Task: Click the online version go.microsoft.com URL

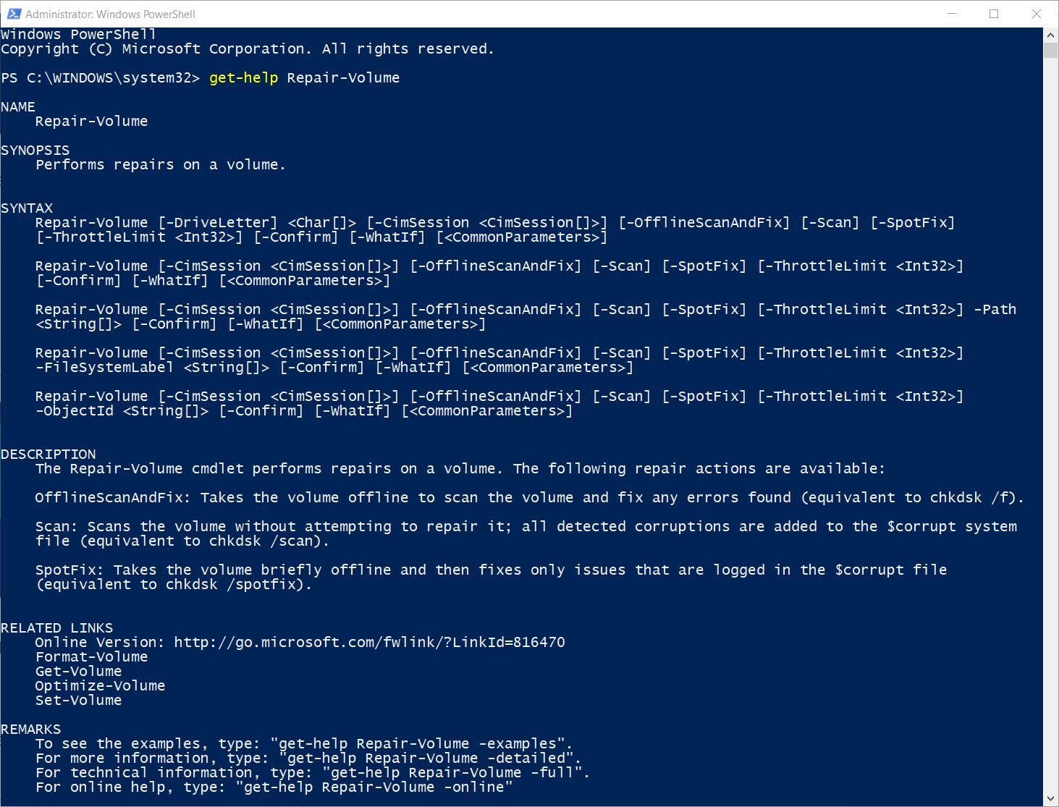Action: [x=369, y=642]
